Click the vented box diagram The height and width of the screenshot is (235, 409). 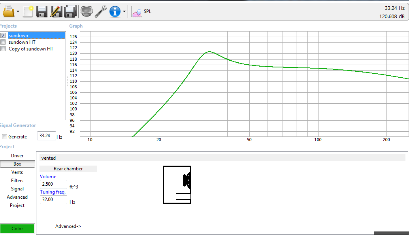[x=177, y=185]
